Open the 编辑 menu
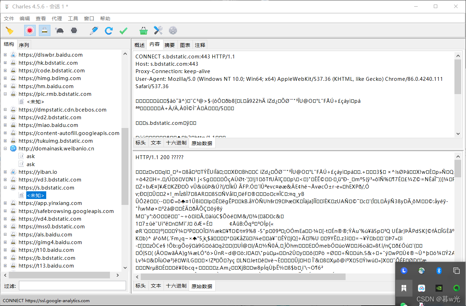The height and width of the screenshot is (306, 466). [25, 19]
